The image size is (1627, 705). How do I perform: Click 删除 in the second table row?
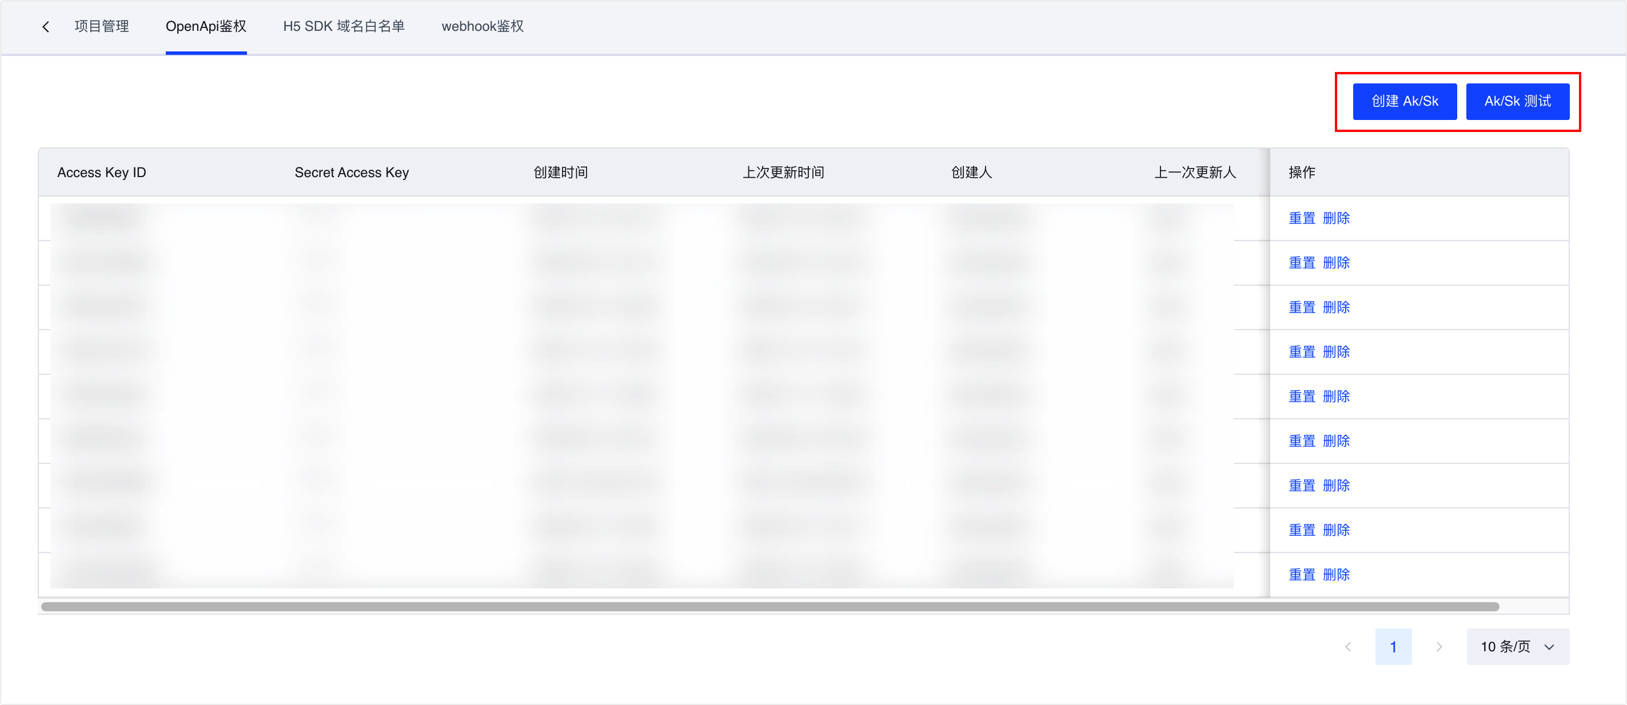tap(1336, 263)
